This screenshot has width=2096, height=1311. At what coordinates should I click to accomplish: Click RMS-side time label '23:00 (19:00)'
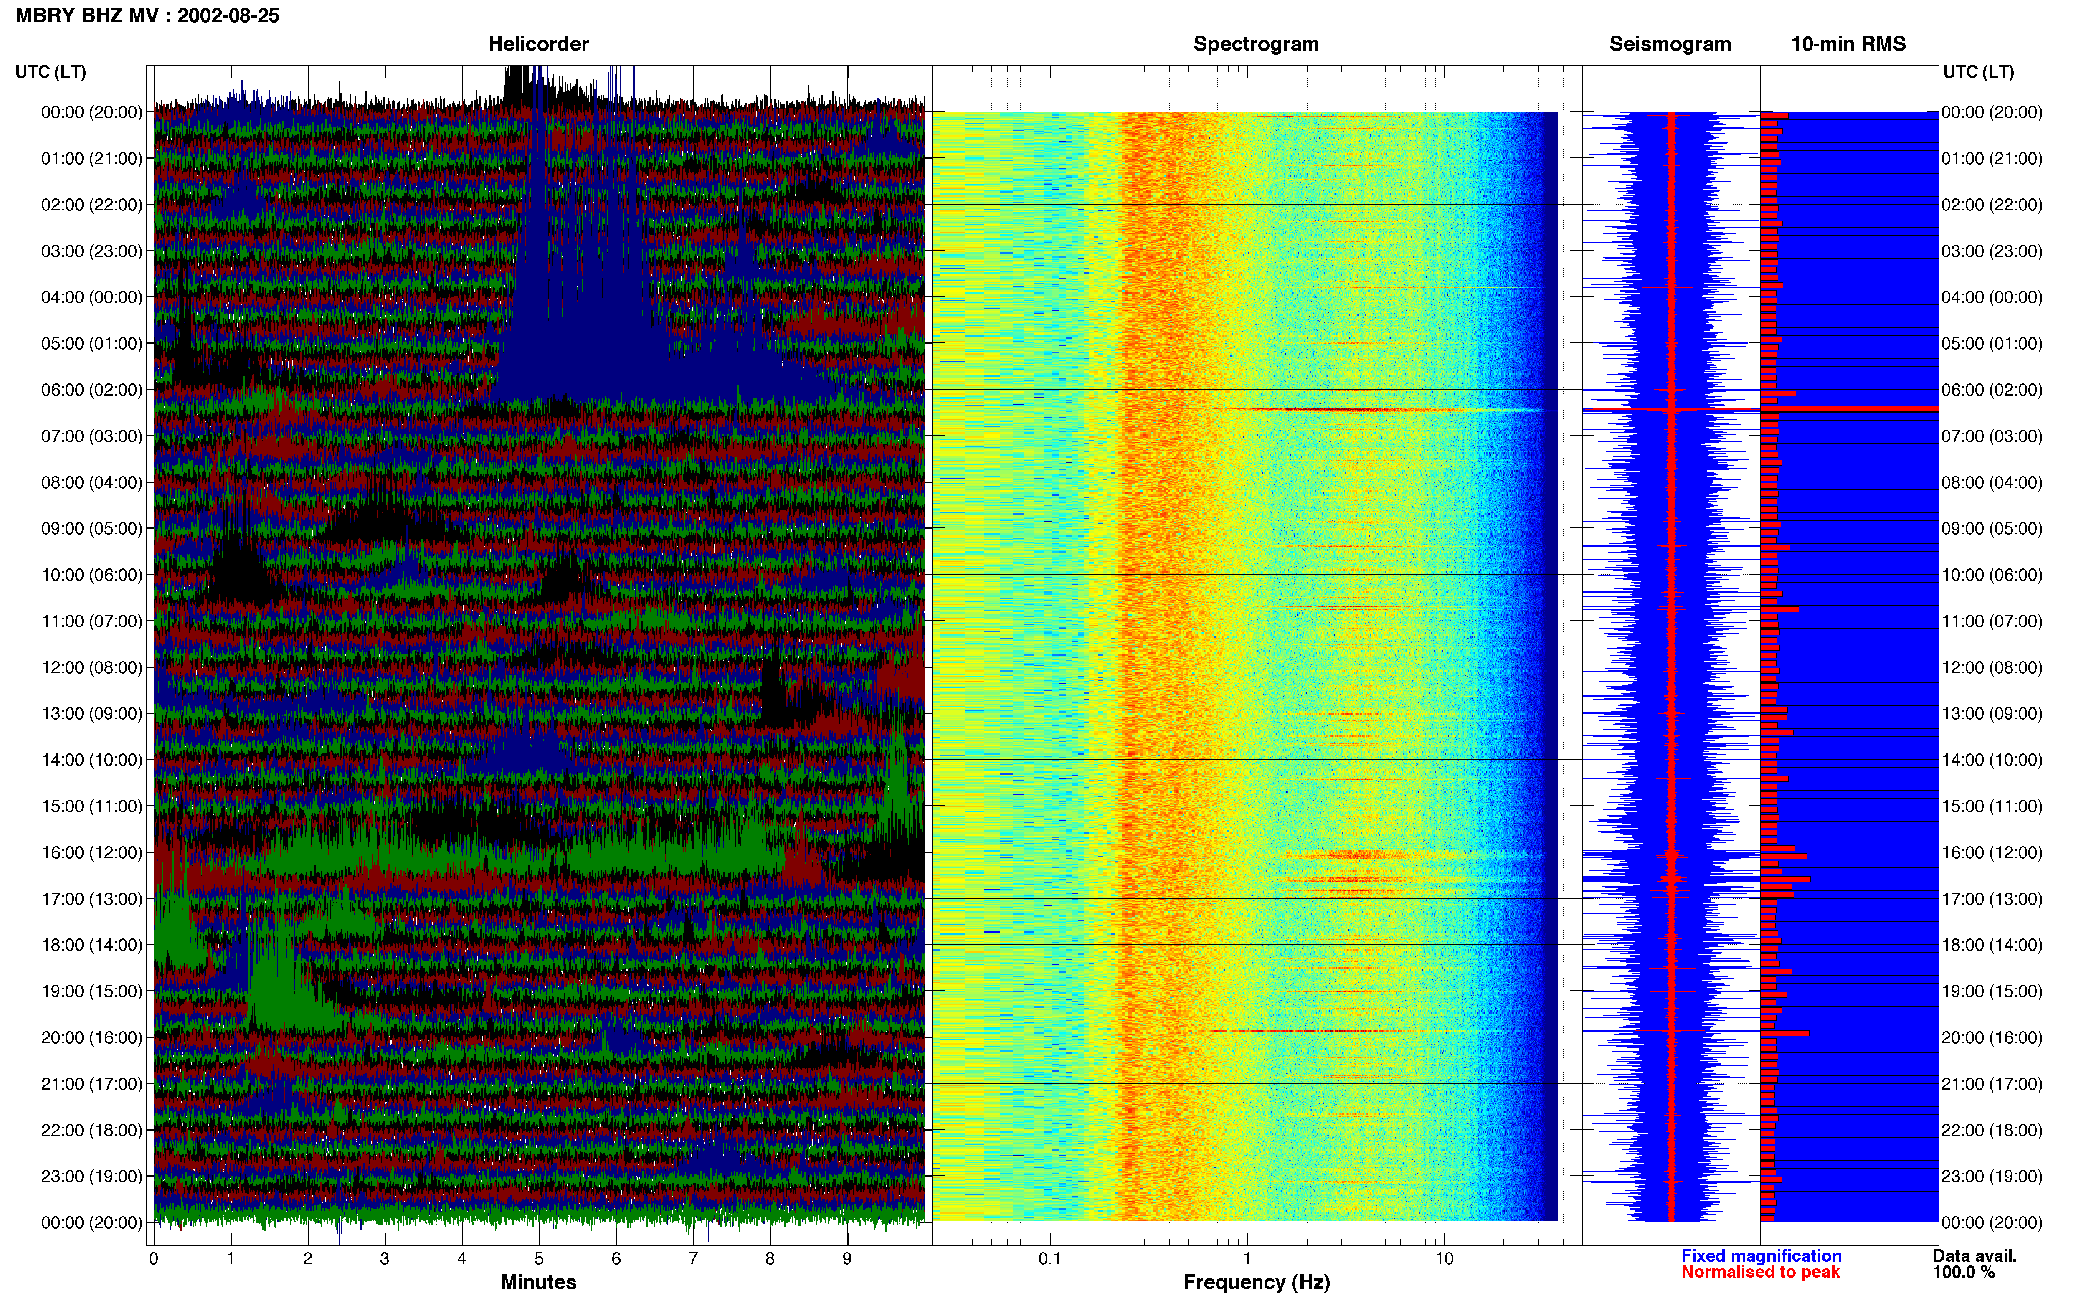(x=1992, y=1177)
